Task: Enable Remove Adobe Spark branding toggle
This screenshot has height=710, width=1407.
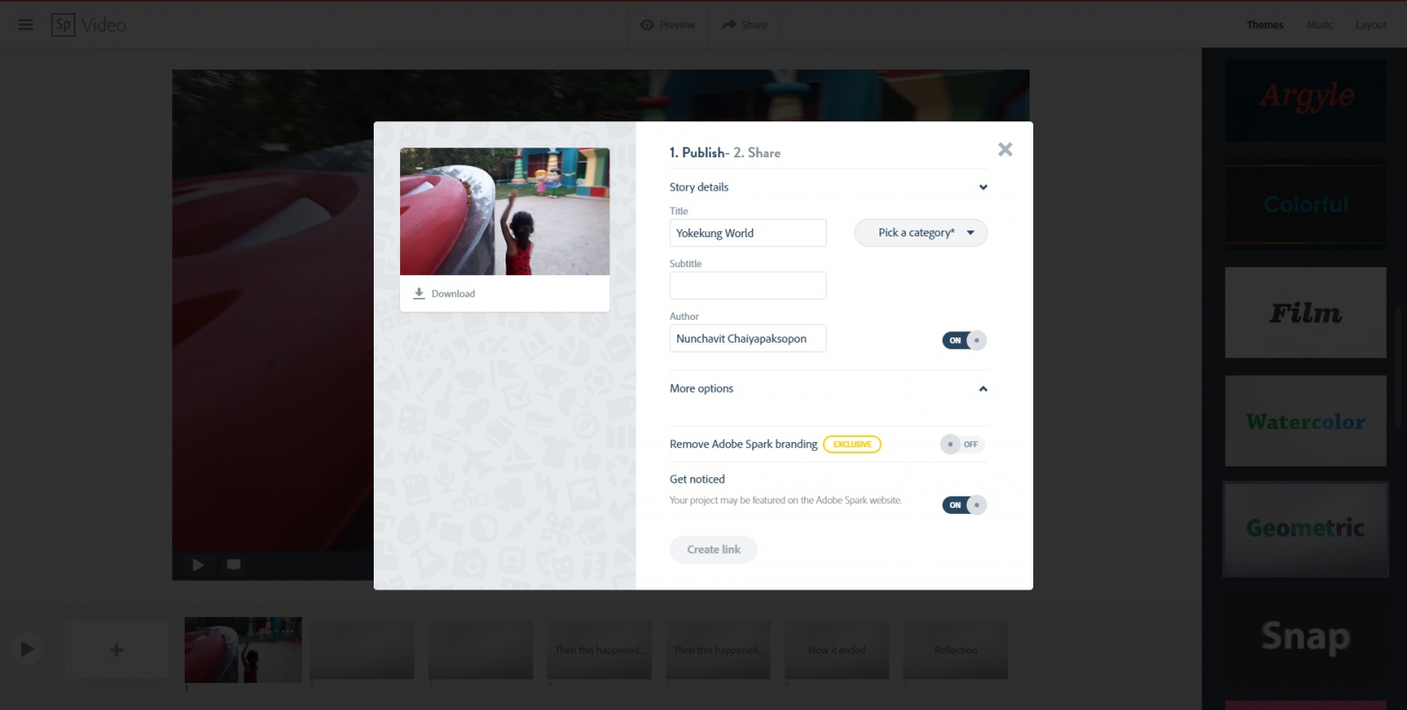Action: click(962, 444)
